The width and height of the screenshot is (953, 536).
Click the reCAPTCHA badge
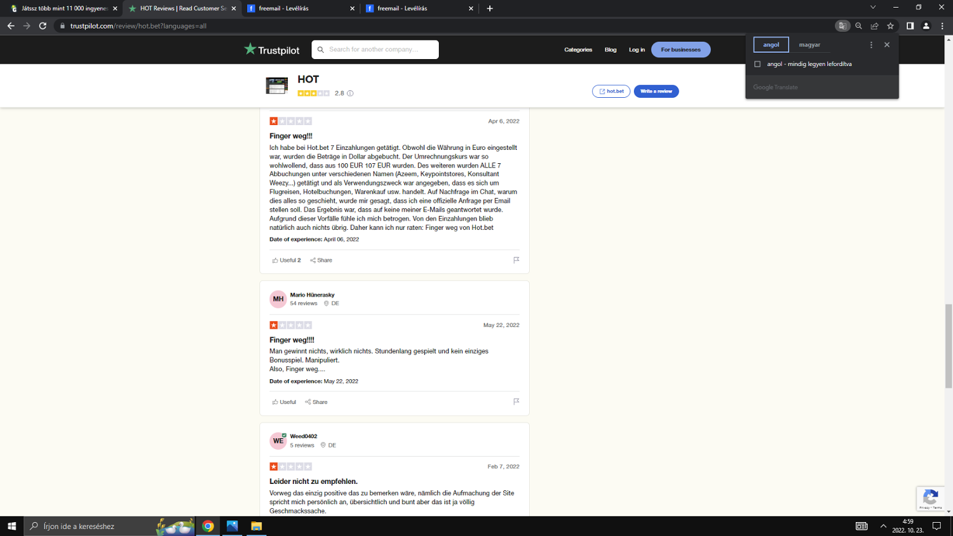(x=931, y=499)
